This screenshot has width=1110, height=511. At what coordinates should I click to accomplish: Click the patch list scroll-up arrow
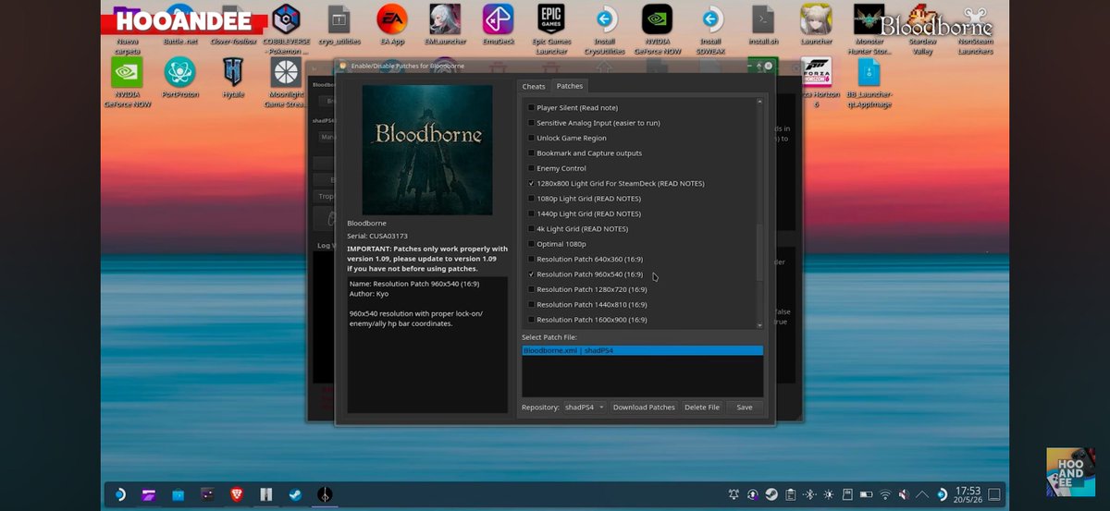760,101
